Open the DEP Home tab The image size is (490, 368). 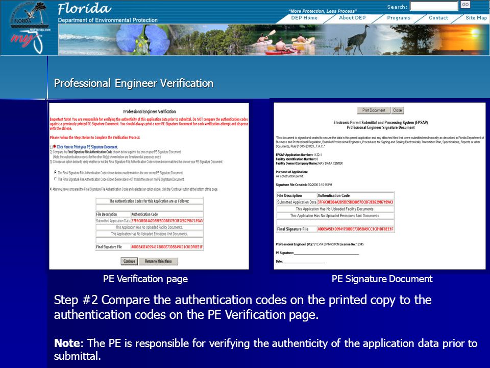pyautogui.click(x=304, y=18)
